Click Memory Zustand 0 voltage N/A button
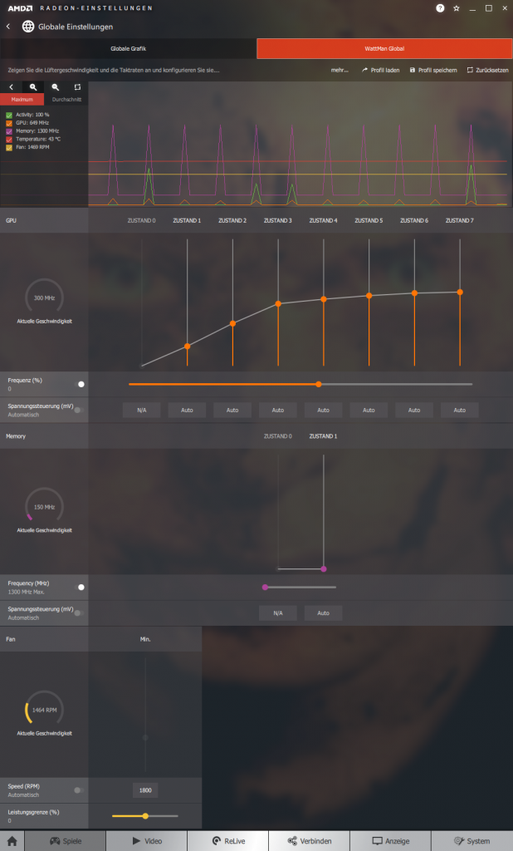The width and height of the screenshot is (513, 851). [x=278, y=613]
